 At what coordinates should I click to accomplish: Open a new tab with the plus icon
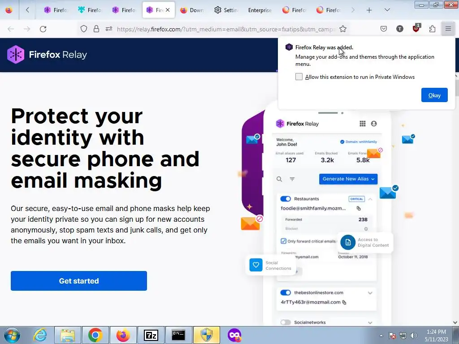(x=369, y=10)
